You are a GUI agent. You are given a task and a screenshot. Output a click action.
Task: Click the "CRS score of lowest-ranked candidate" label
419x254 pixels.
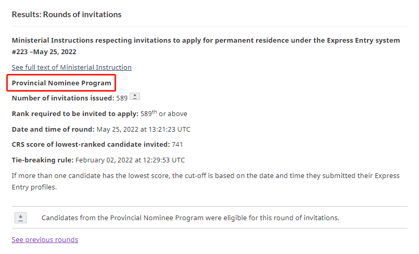coord(91,145)
